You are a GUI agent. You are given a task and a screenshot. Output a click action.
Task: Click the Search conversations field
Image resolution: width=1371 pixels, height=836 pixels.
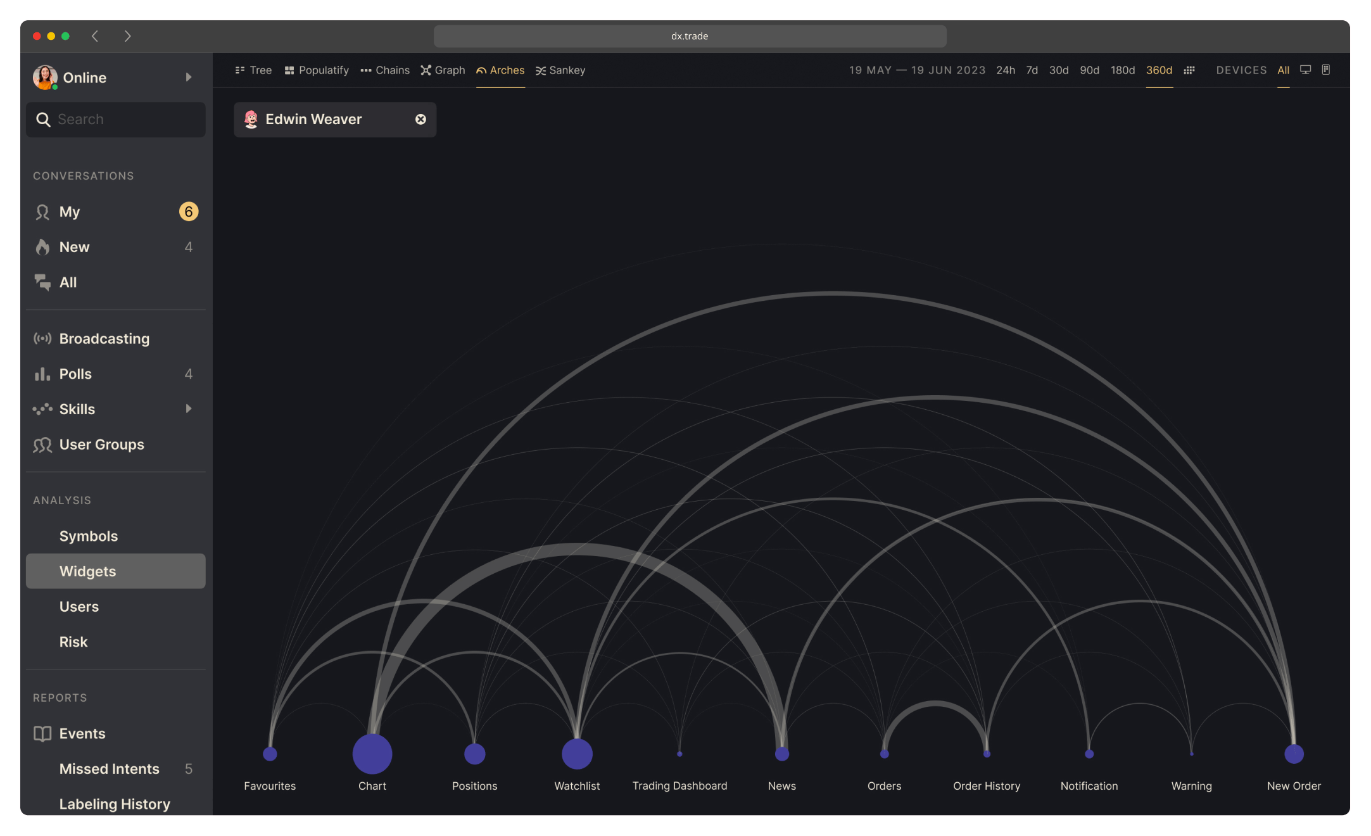[116, 120]
